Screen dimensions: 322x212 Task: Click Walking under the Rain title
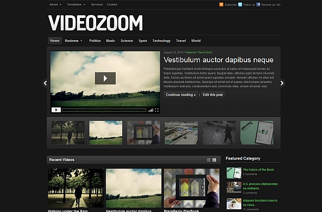68,210
